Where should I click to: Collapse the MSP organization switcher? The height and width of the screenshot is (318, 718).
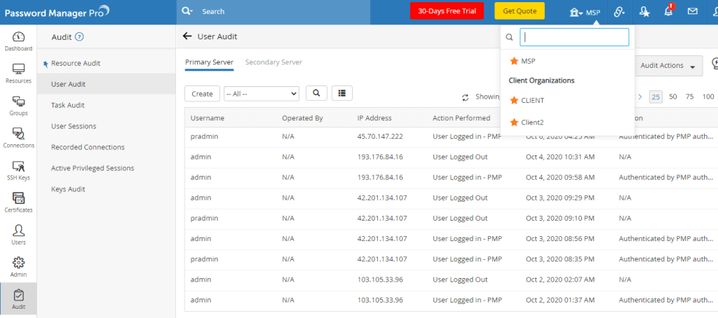click(586, 12)
